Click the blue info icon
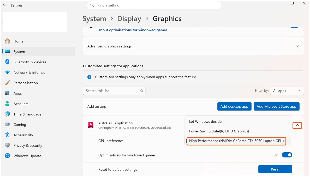 89,77
